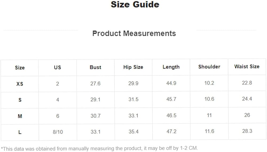Select the M size row label
267x152 pixels.
[20, 116]
